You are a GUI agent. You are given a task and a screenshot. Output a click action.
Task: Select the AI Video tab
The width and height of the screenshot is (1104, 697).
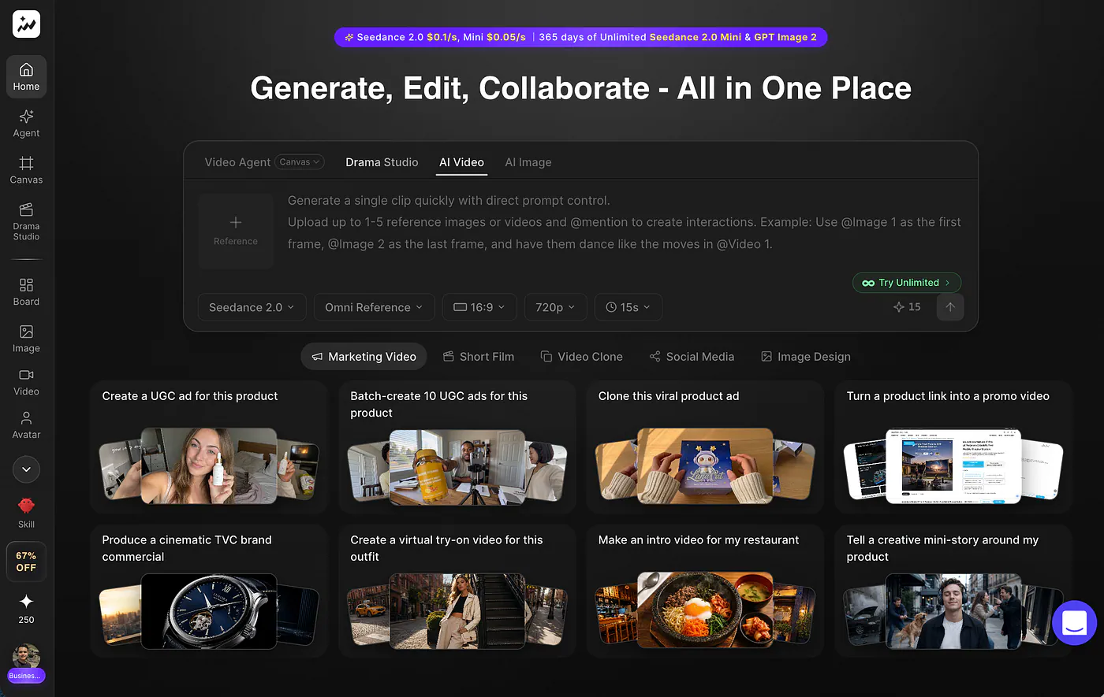(461, 162)
